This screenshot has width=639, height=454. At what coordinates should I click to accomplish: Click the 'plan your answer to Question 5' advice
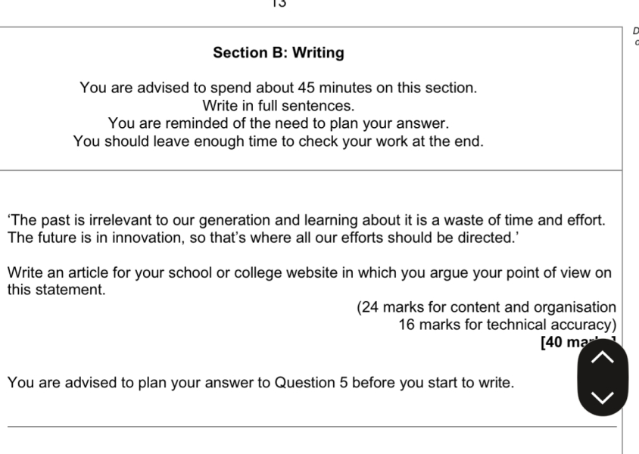261,383
